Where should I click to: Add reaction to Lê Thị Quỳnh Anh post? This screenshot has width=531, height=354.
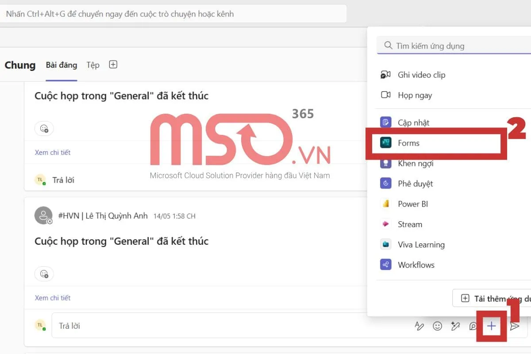tap(44, 274)
